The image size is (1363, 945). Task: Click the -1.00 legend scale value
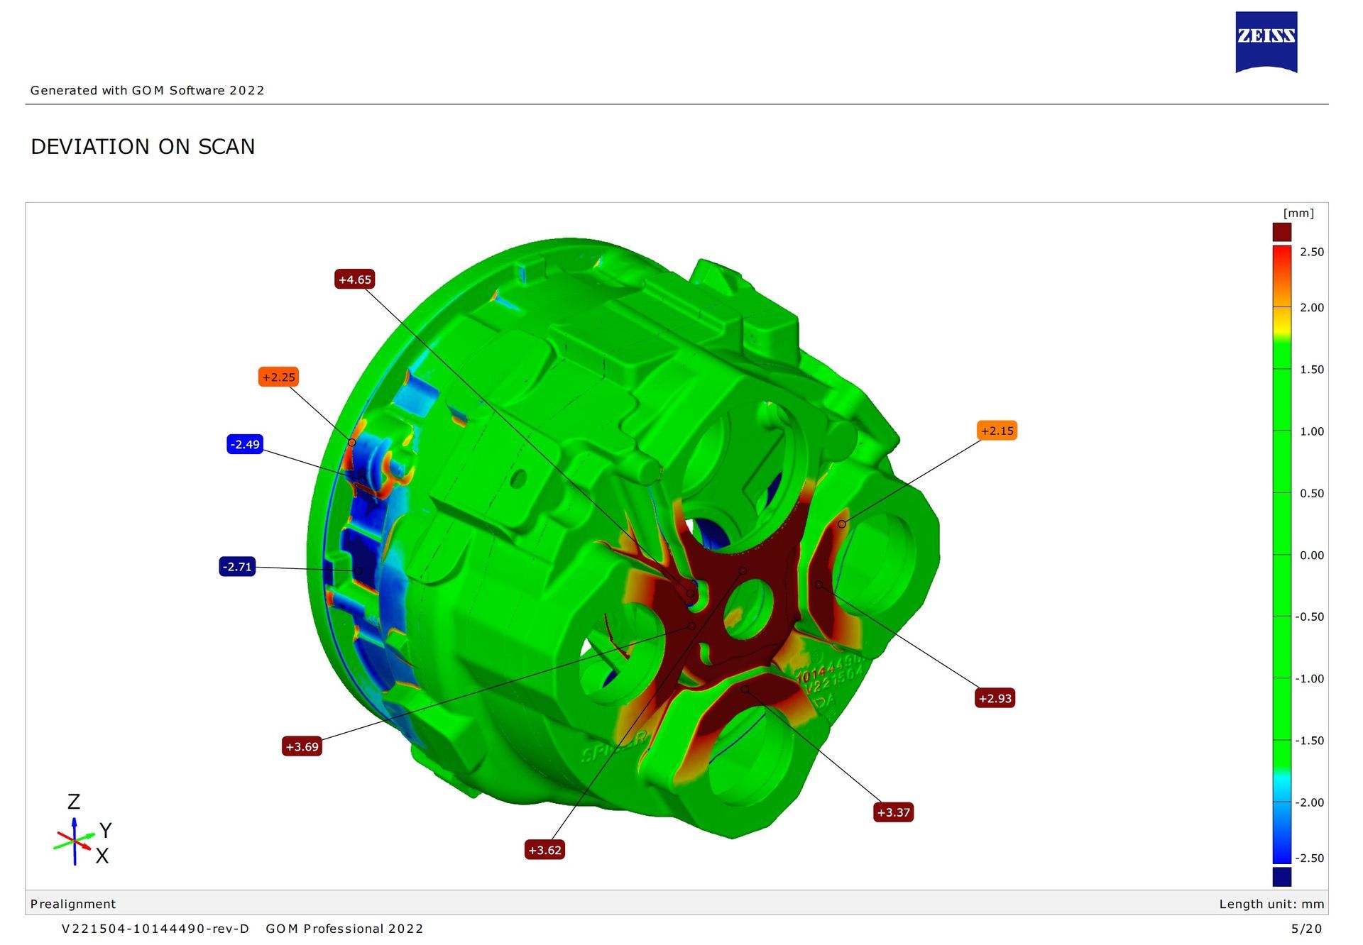1310,679
